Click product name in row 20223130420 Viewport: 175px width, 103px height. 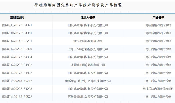158,49
